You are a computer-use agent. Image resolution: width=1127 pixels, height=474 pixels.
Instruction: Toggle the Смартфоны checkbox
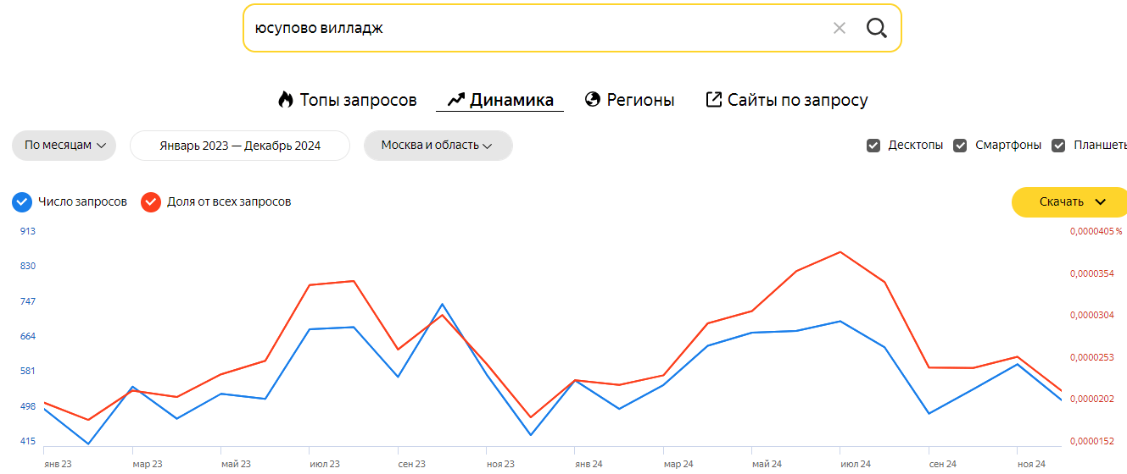960,146
